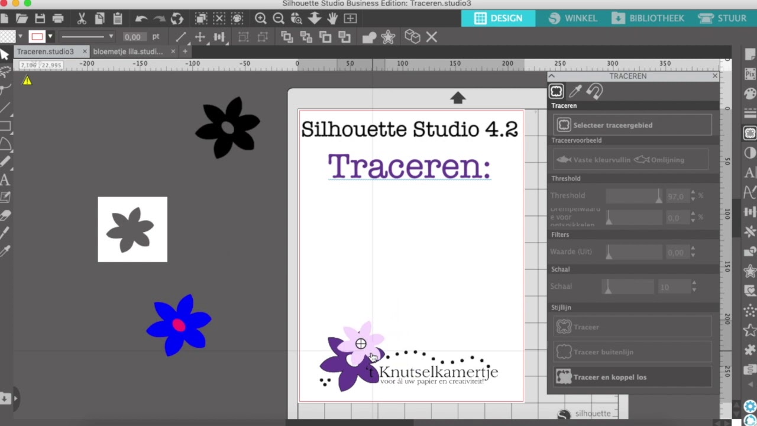Viewport: 757px width, 426px height.
Task: Zoom out with the minus magnifier
Action: pos(279,18)
